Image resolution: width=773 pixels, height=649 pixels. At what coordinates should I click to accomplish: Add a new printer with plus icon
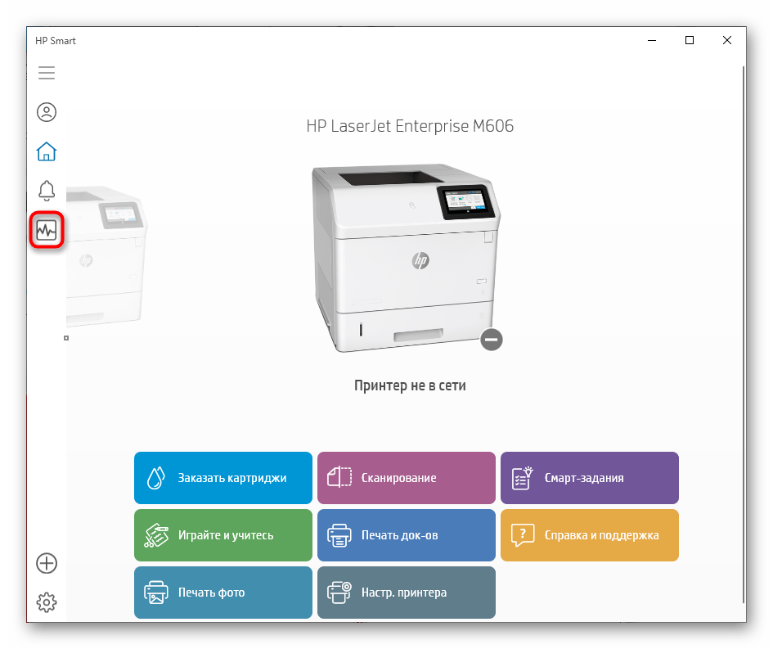[47, 563]
